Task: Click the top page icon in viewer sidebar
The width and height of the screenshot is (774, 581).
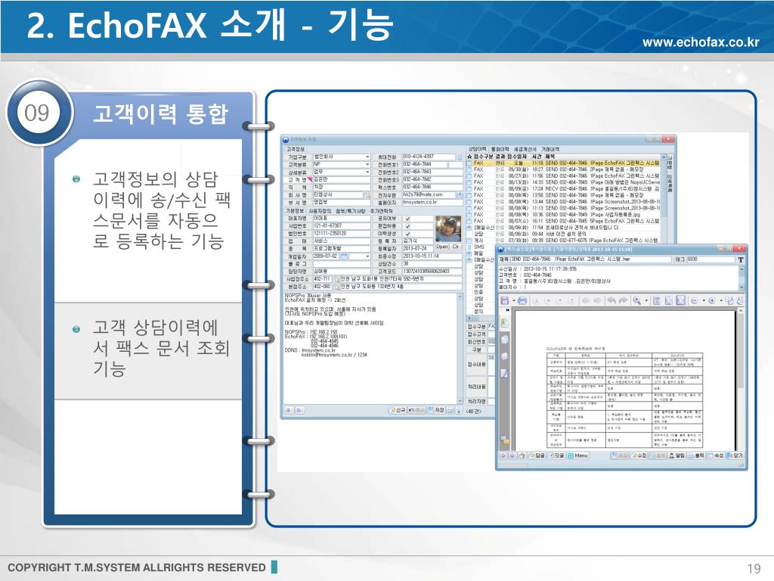Action: click(x=504, y=323)
